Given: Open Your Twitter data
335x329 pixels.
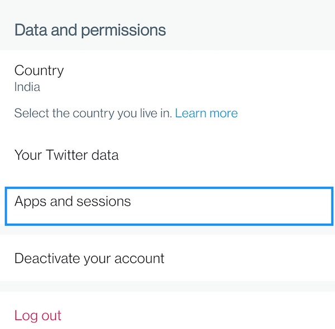Looking at the screenshot, I should 66,155.
